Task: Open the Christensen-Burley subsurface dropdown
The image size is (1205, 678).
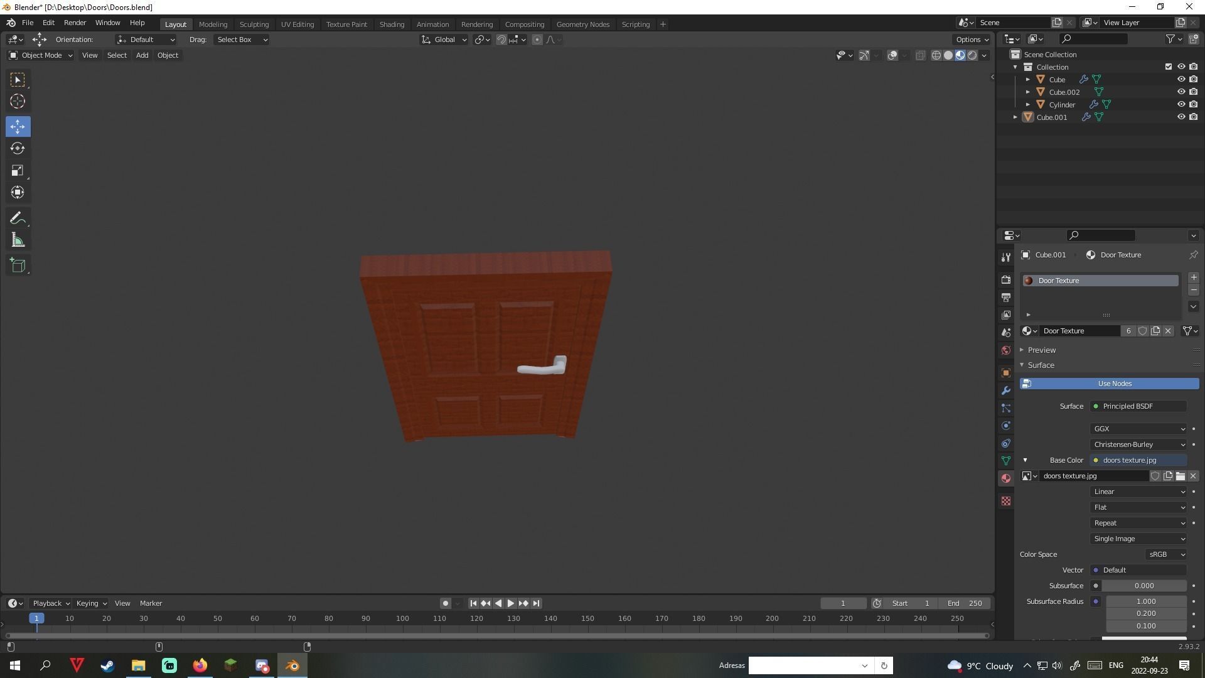Action: [x=1138, y=444]
